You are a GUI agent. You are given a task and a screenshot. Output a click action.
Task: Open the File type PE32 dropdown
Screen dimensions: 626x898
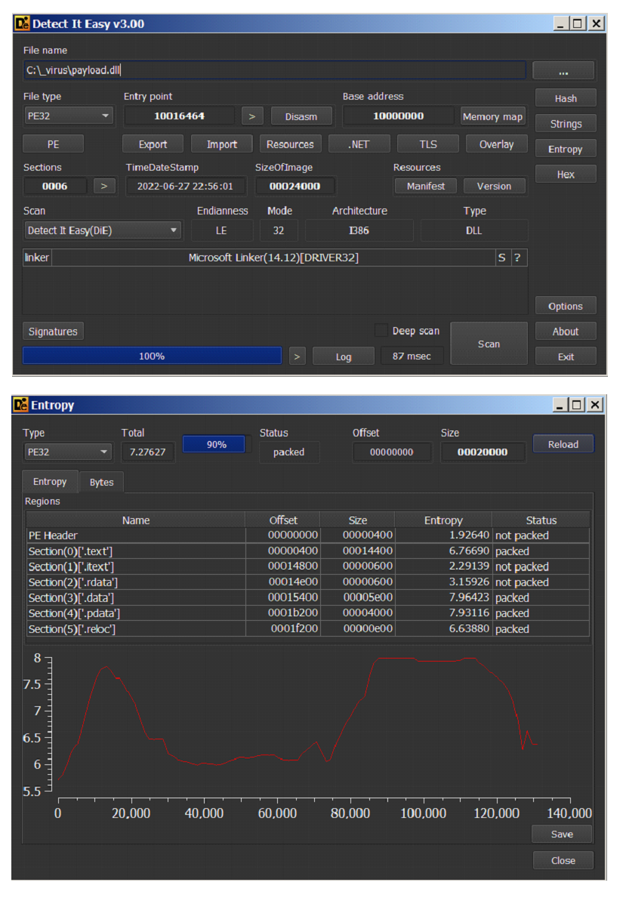pyautogui.click(x=68, y=116)
